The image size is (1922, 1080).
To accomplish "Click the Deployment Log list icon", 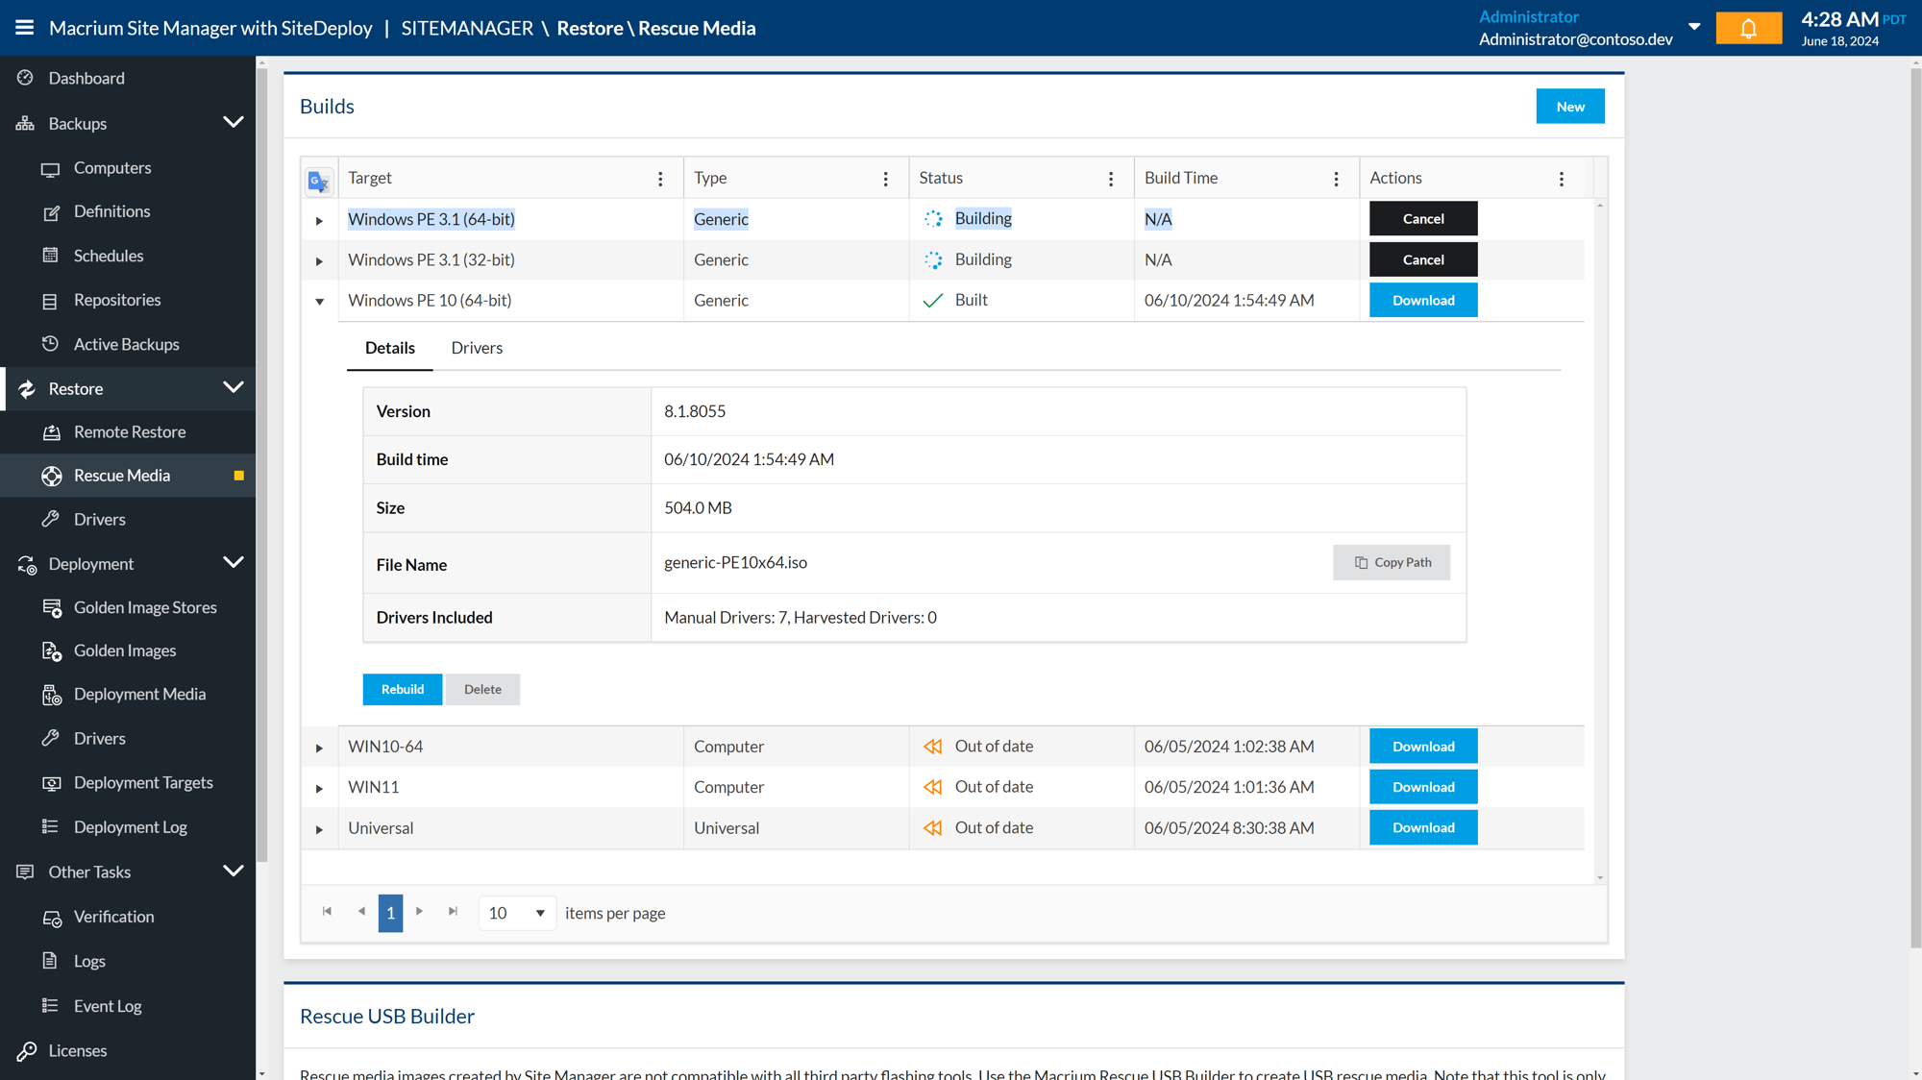I will click(51, 827).
